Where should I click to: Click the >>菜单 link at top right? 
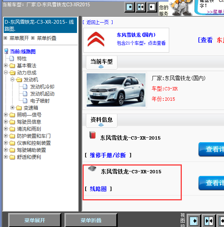pos(215,12)
